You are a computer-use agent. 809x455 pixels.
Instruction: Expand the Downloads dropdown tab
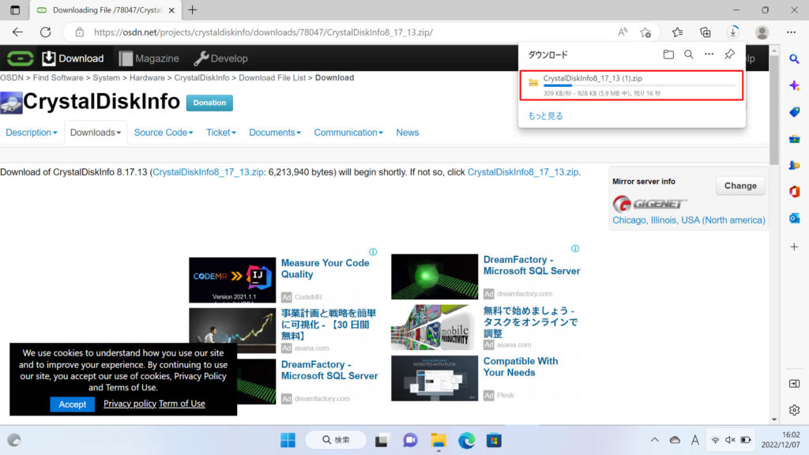[x=96, y=133]
